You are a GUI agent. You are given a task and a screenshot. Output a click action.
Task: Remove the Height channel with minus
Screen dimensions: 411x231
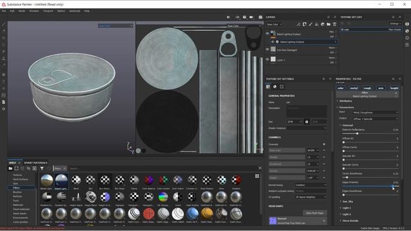[x=324, y=178]
